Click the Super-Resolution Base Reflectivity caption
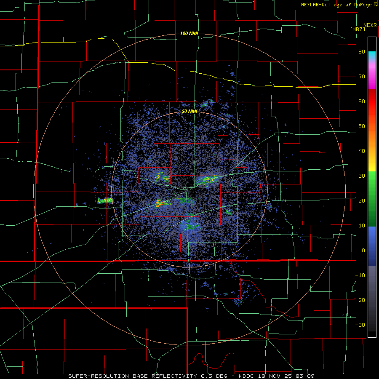Screen dimensions: 379x379 [x=192, y=376]
